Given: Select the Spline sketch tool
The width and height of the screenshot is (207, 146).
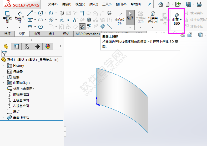Looking at the screenshot, I should [51, 13].
